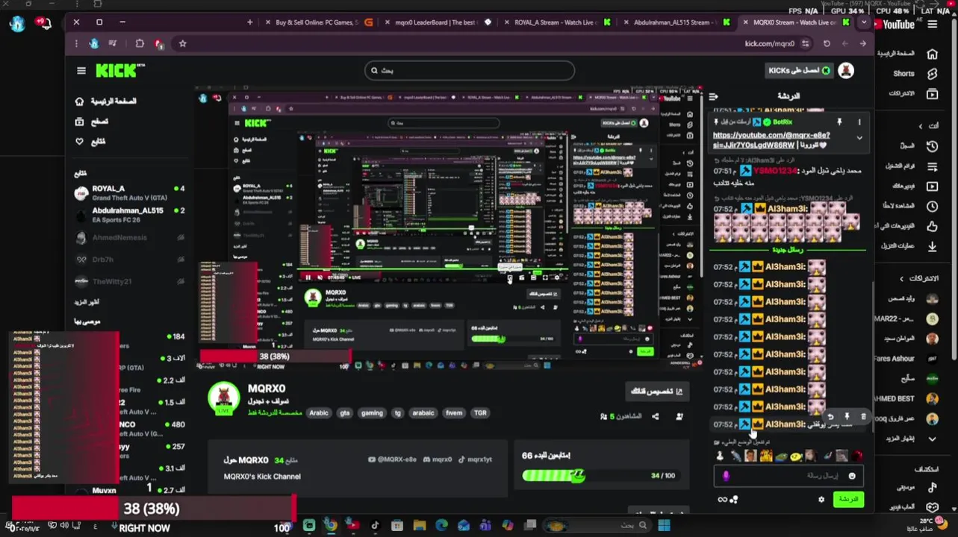The width and height of the screenshot is (958, 537).
Task: Open the Kick sidebar hamburger menu
Action: coord(81,71)
